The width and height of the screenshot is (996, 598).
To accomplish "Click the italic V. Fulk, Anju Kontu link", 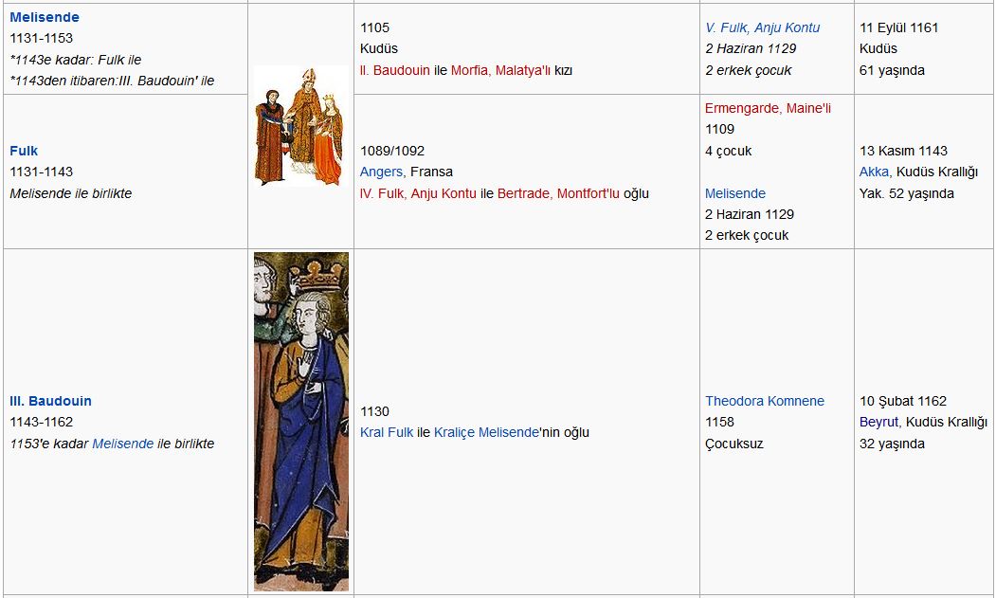I will (762, 27).
